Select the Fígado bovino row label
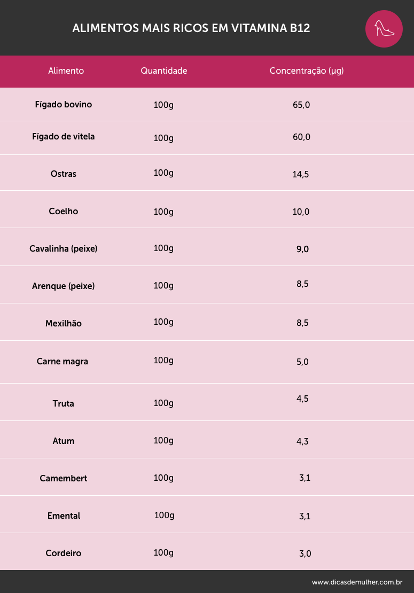 point(64,104)
